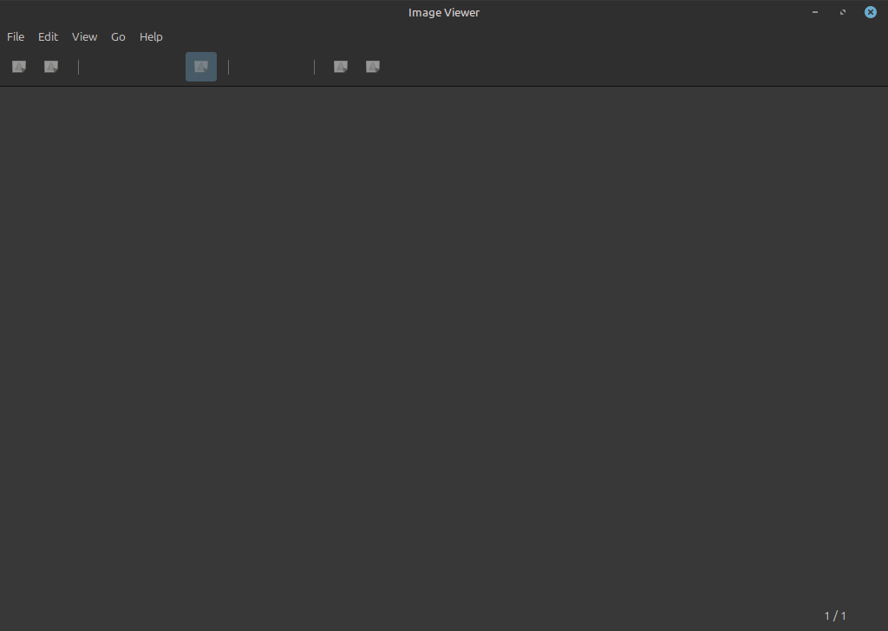Click the empty image display area
Image resolution: width=888 pixels, height=631 pixels.
pos(444,347)
